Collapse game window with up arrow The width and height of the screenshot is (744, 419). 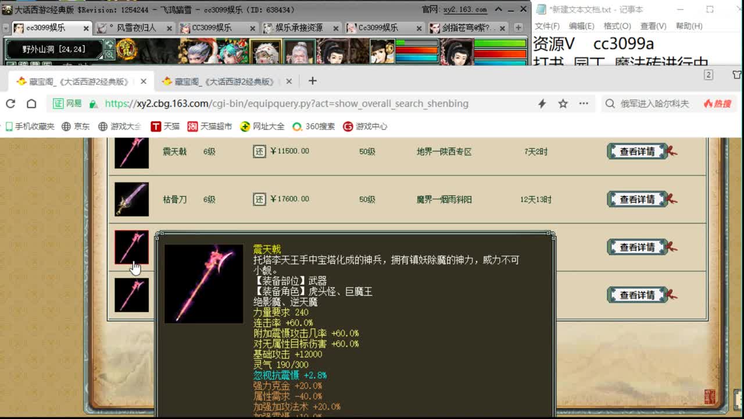(x=499, y=9)
